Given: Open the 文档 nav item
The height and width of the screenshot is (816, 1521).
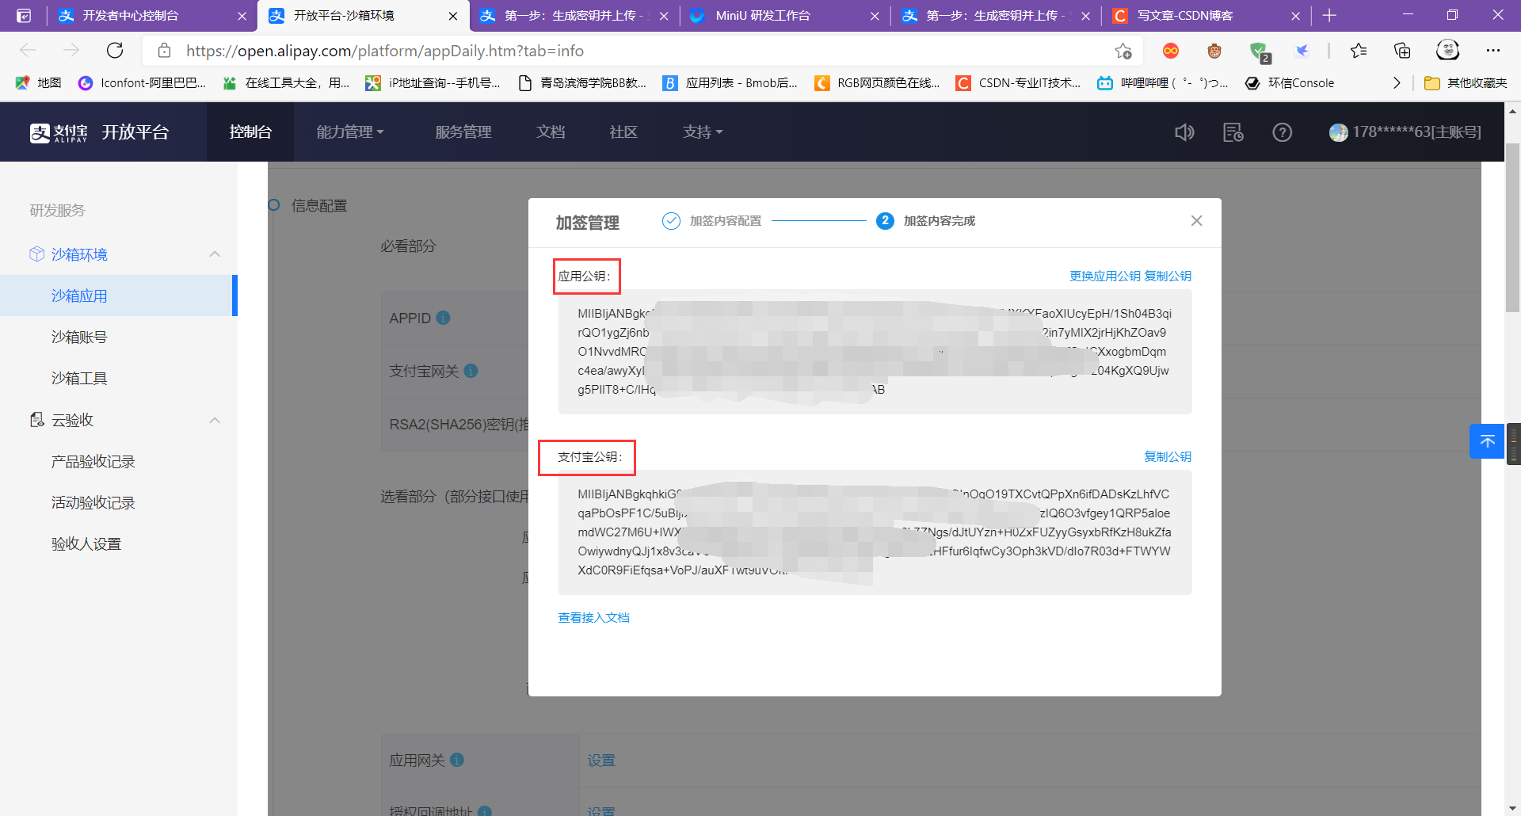Looking at the screenshot, I should [x=551, y=132].
